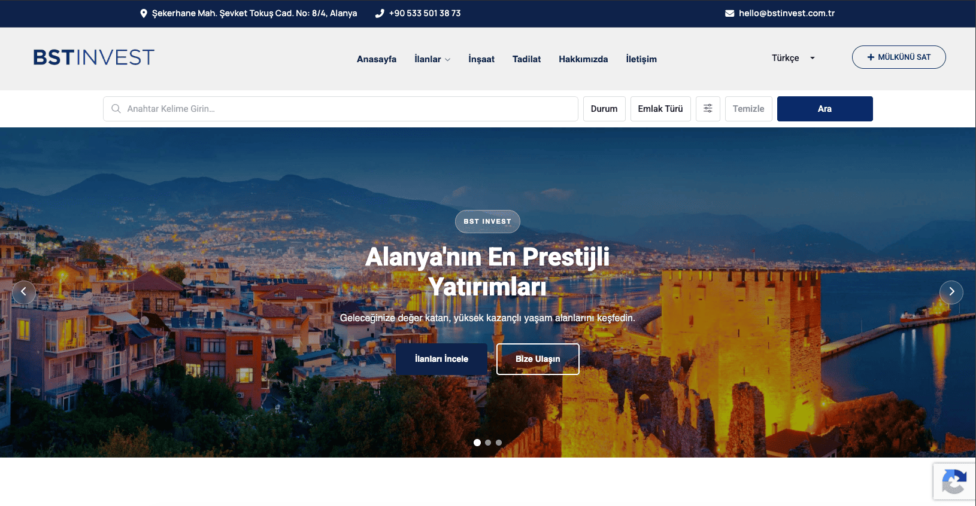Click the phone icon beside the number
This screenshot has height=506, width=976.
click(380, 13)
